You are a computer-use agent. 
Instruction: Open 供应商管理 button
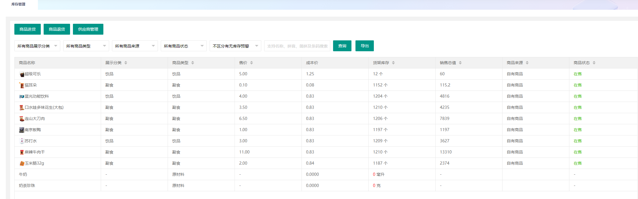click(x=88, y=29)
